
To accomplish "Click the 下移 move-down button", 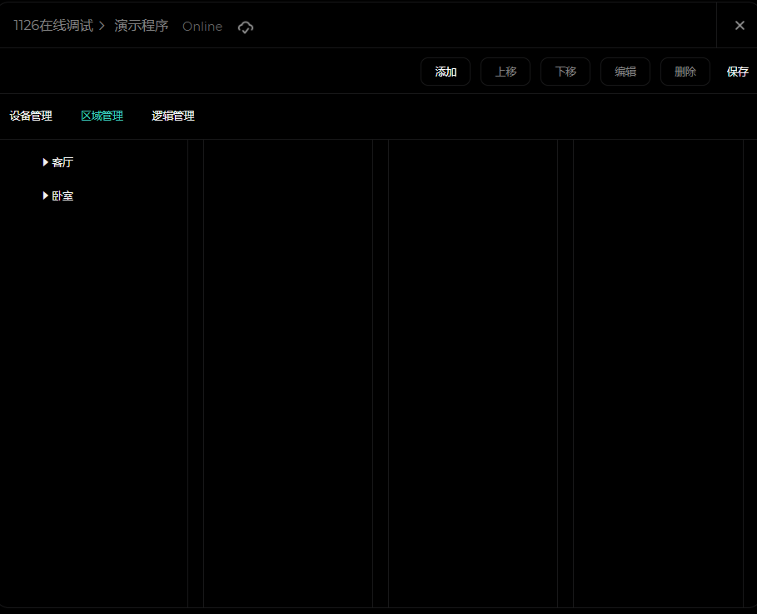I will point(565,72).
